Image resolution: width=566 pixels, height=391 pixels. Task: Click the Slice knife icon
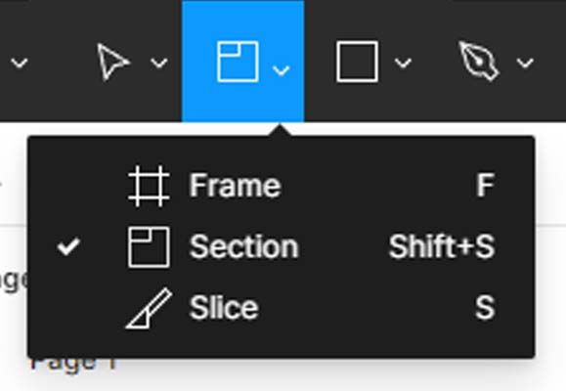pyautogui.click(x=149, y=308)
